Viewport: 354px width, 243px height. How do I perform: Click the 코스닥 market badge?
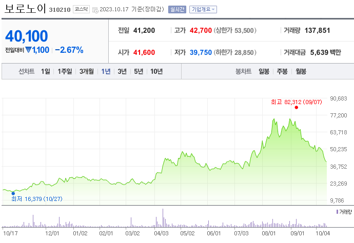pos(81,9)
